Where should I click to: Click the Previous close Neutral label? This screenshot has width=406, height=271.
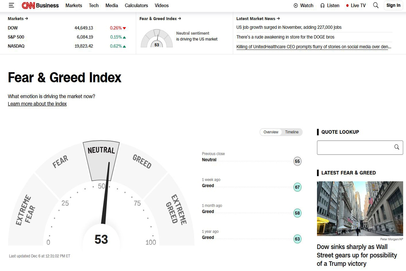209,160
